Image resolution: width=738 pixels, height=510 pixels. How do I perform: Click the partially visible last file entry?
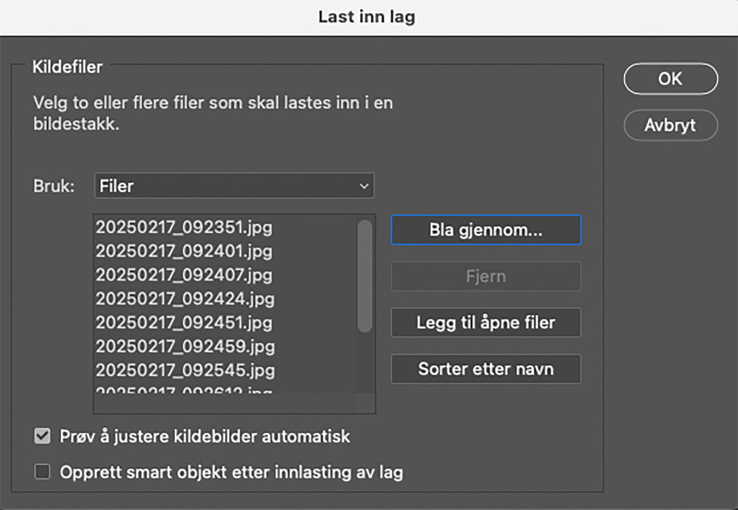click(184, 390)
